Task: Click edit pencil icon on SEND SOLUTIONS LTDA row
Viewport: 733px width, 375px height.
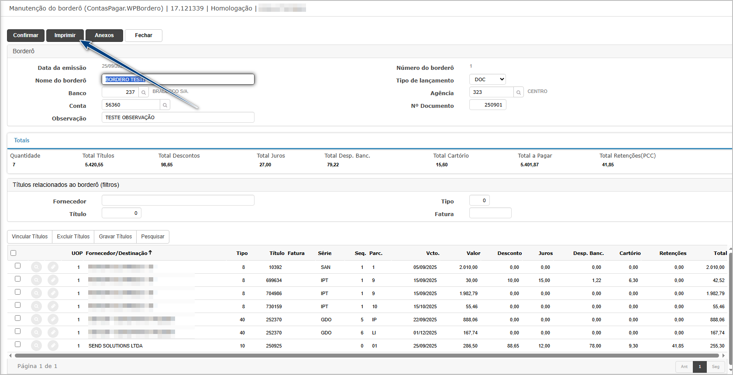Action: (x=53, y=346)
